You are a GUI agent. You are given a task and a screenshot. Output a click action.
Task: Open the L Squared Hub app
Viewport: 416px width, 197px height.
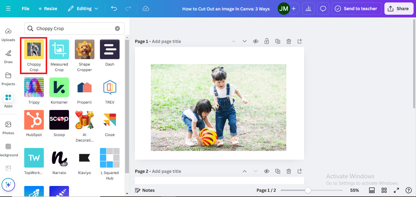[110, 164]
